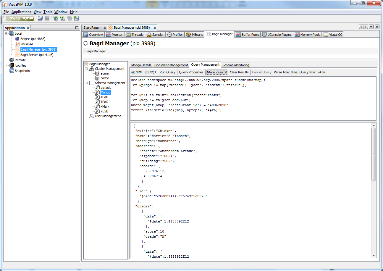Click the Run Query button
Viewport: 383px width, 271px height.
pyautogui.click(x=167, y=72)
